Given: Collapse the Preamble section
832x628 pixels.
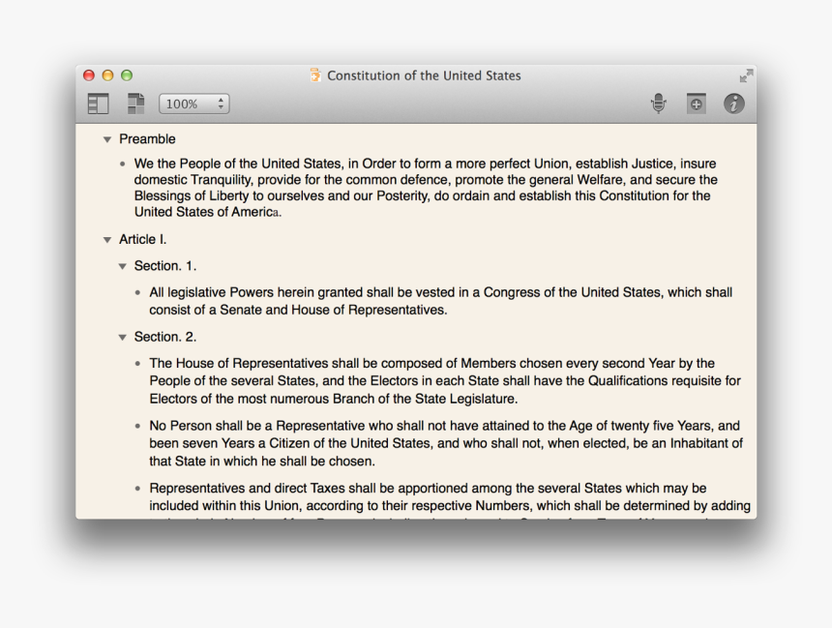Looking at the screenshot, I should 106,139.
